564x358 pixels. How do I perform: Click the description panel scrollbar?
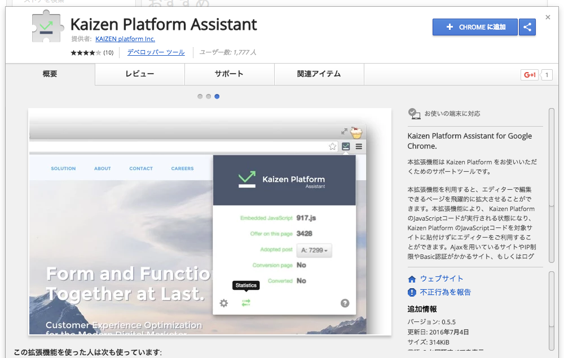pos(552,185)
